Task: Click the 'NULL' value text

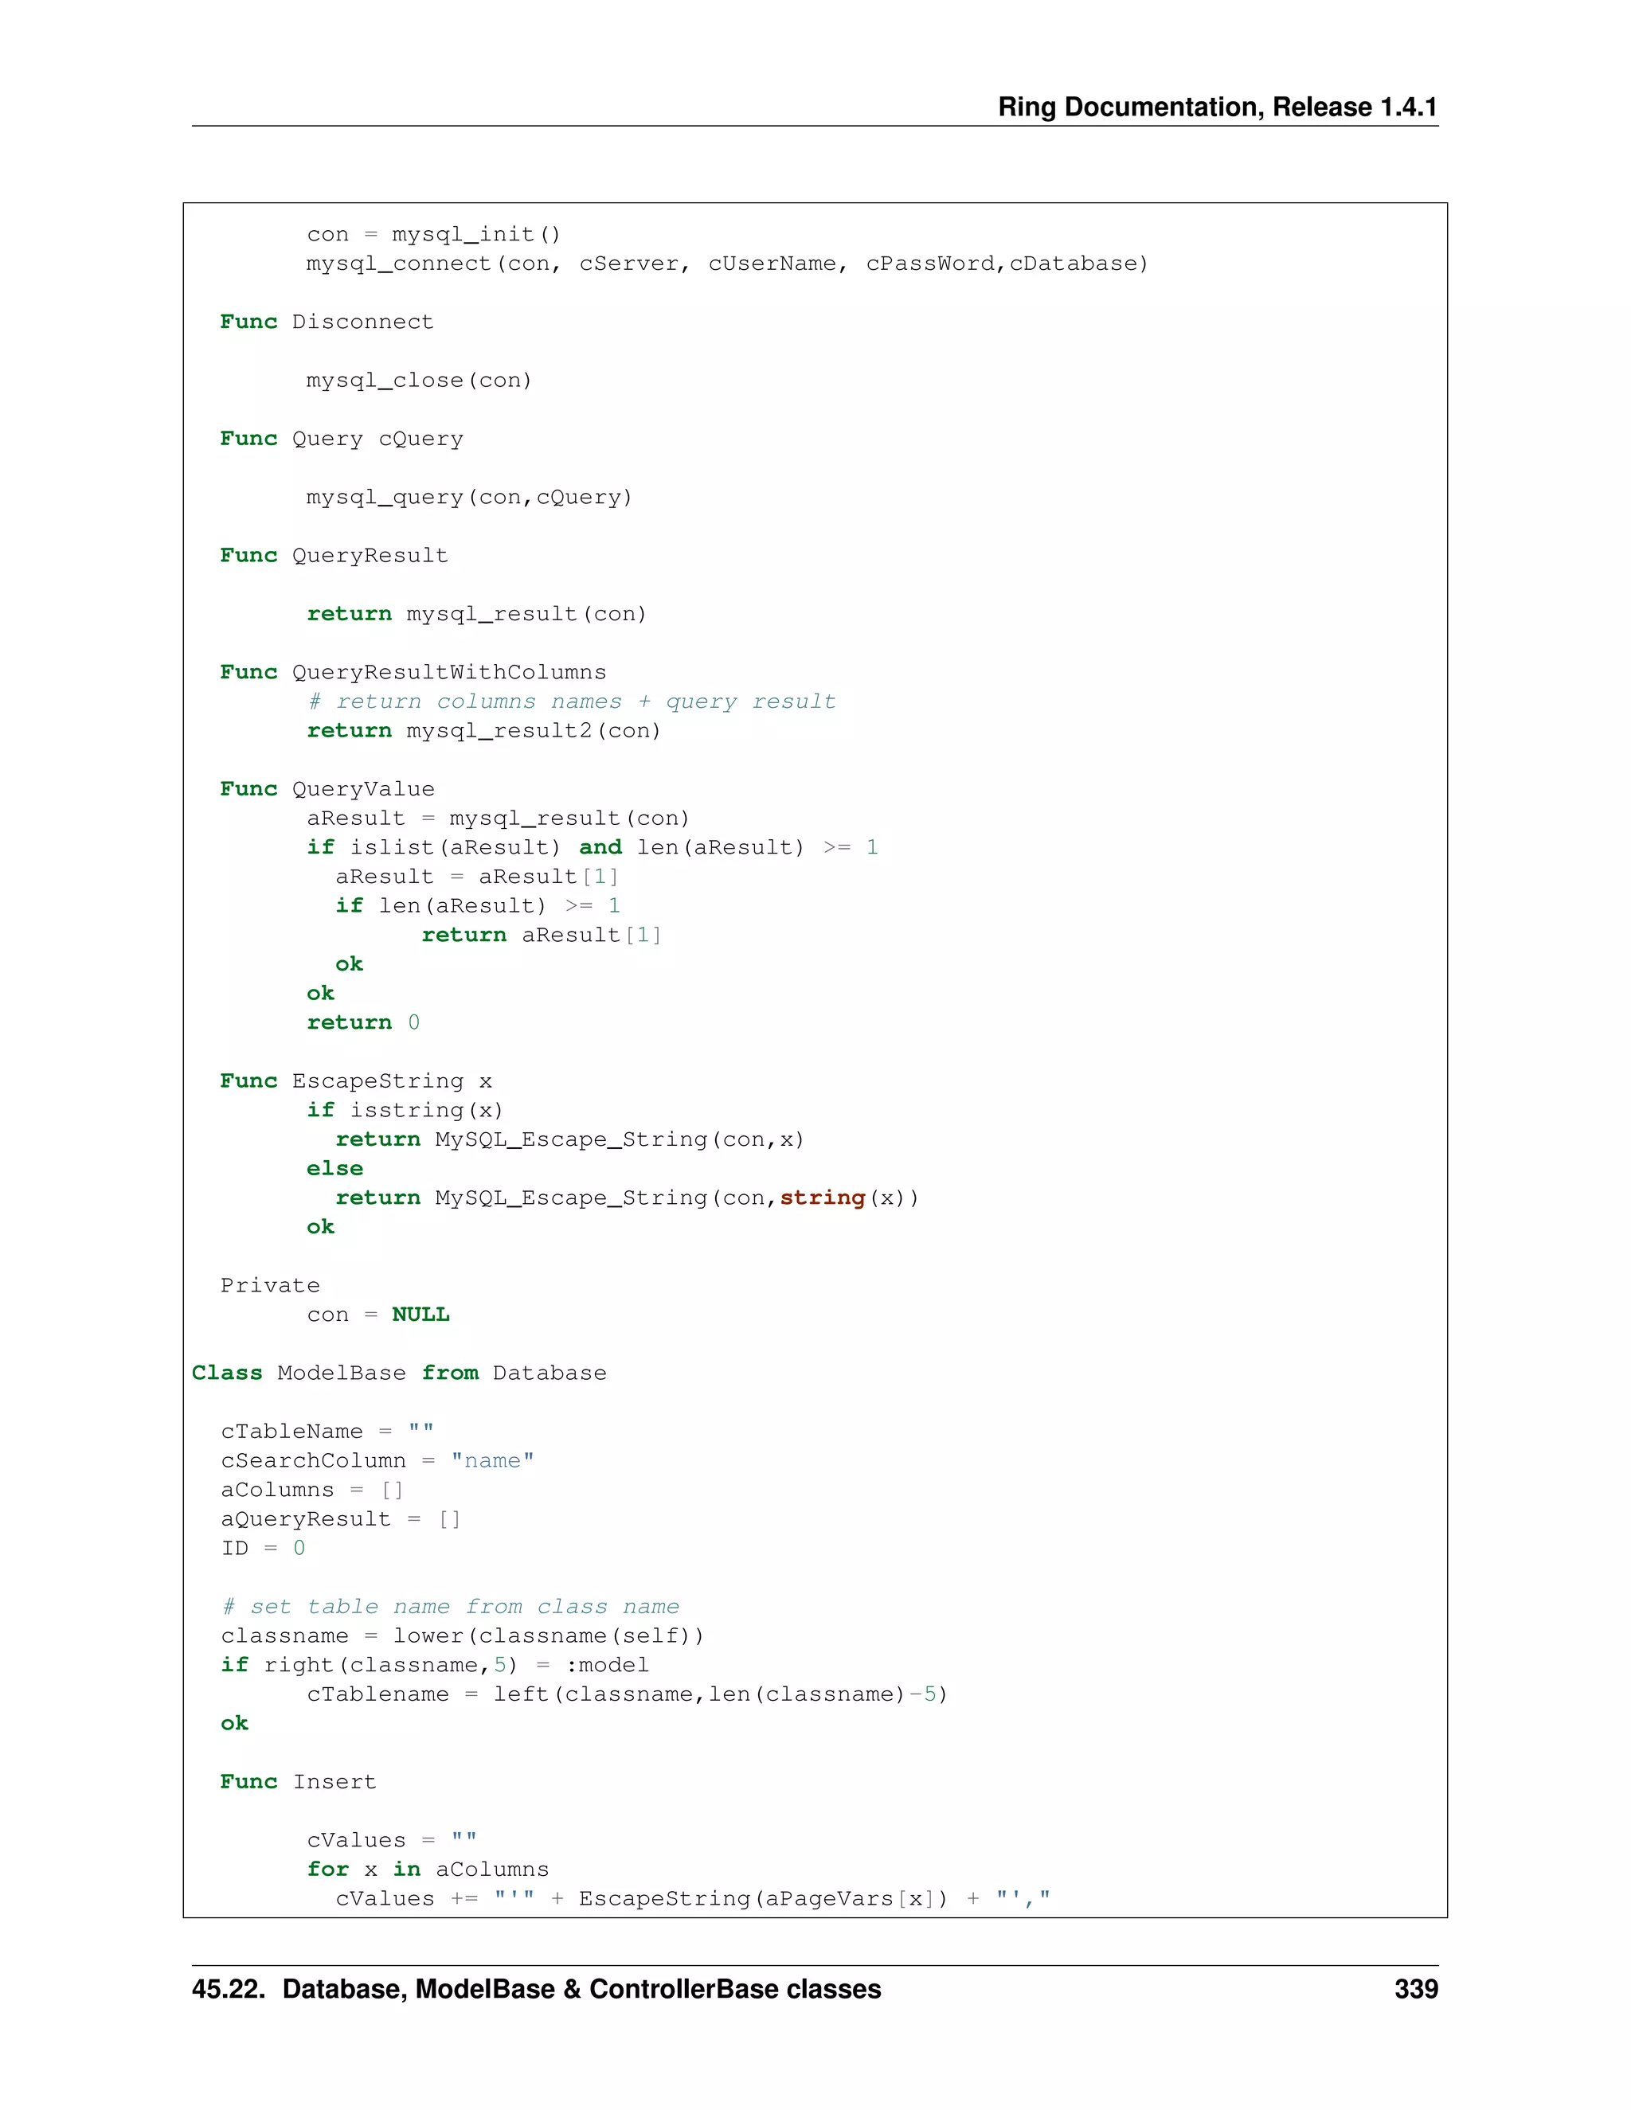Action: [420, 1314]
